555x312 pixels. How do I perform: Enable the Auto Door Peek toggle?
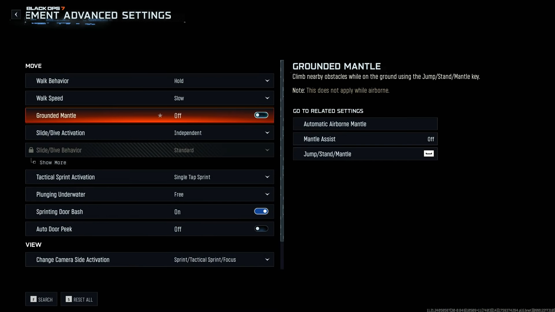click(261, 229)
